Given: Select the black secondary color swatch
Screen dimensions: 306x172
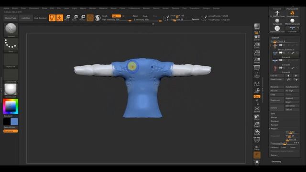Looking at the screenshot, I should tap(7, 122).
